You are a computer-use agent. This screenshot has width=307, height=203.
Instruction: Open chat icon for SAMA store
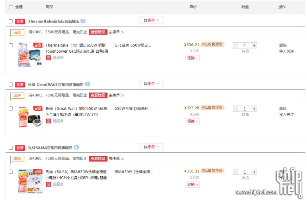pyautogui.click(x=76, y=148)
